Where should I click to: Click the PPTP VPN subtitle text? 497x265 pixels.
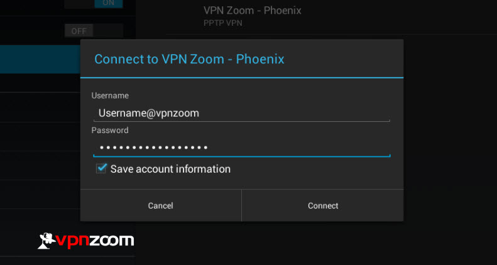click(223, 23)
